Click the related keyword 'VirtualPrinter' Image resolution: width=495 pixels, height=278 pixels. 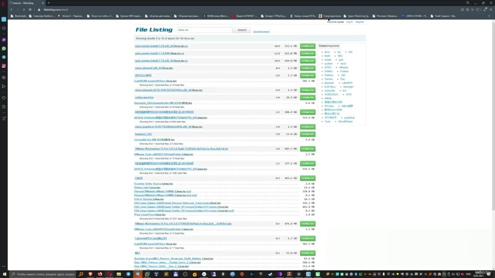tap(345, 121)
